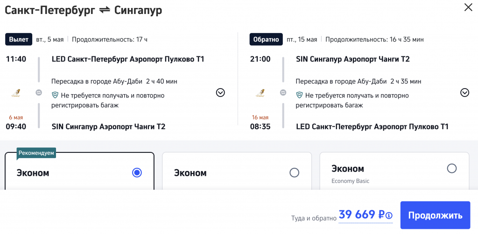The image size is (478, 234).
Task: Click the Вылет departure tab label
Action: (19, 40)
